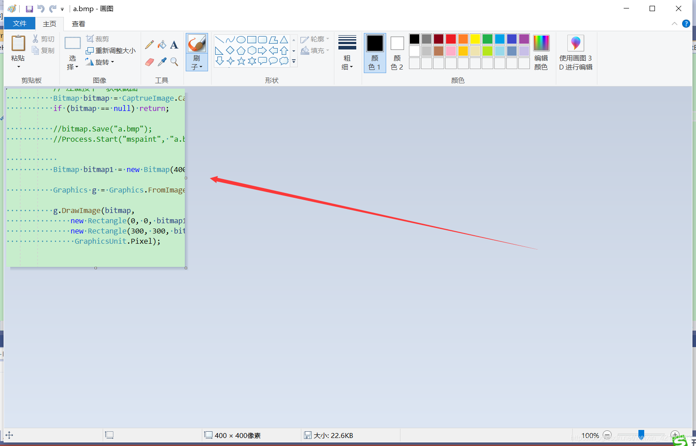Click the Crop (裁剪) button

pos(98,39)
